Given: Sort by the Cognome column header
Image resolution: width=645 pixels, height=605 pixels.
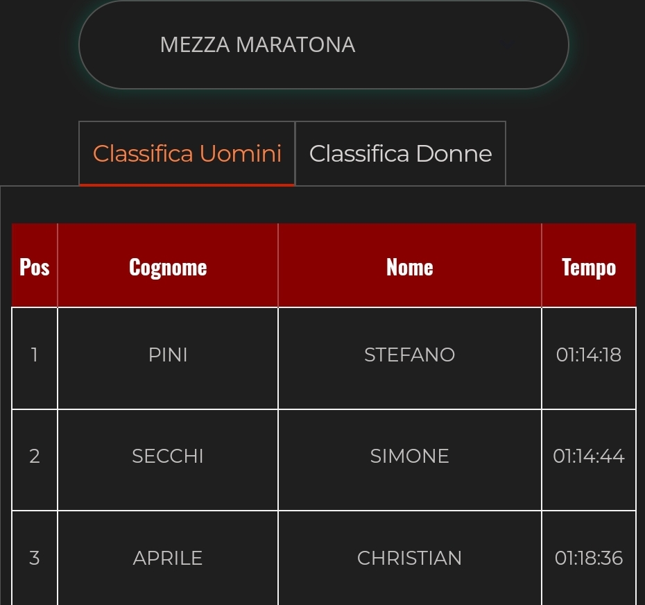Looking at the screenshot, I should point(168,266).
